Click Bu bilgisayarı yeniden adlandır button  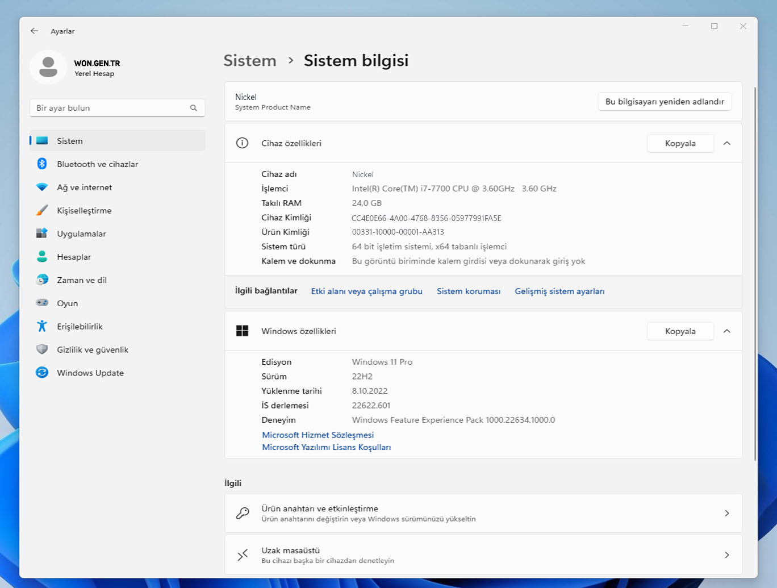click(665, 102)
